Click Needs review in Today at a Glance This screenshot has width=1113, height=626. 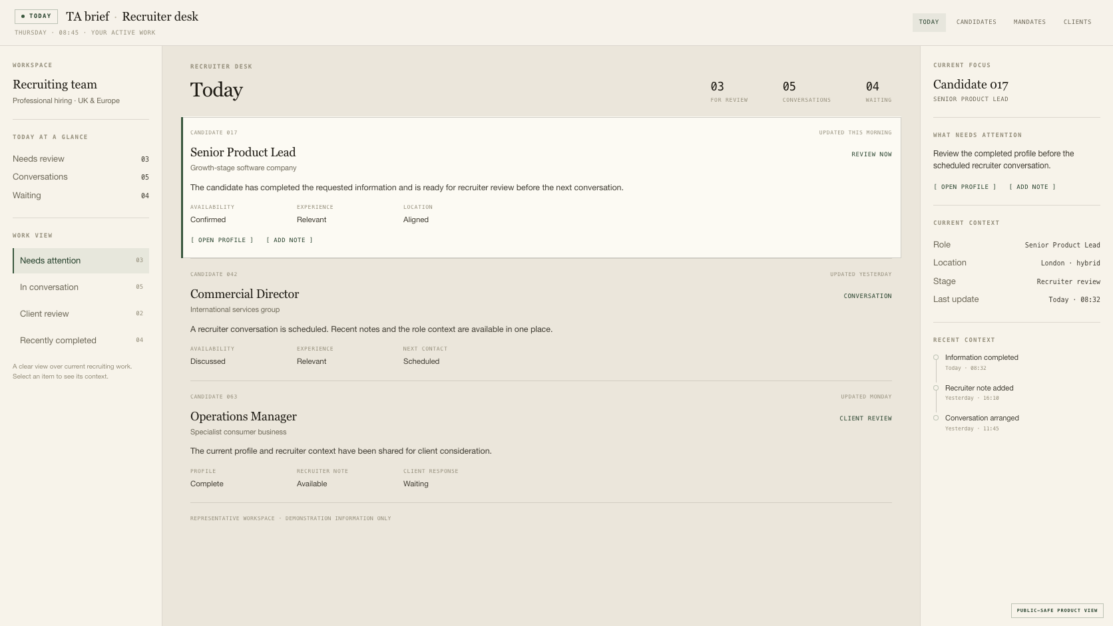(x=81, y=159)
